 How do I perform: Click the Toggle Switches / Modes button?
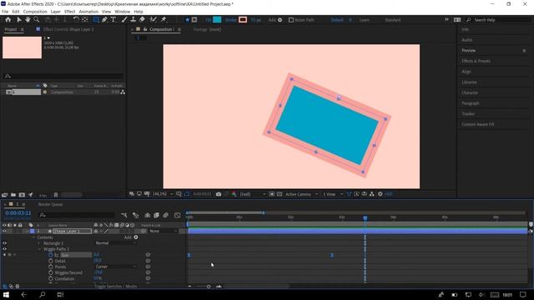pos(116,286)
